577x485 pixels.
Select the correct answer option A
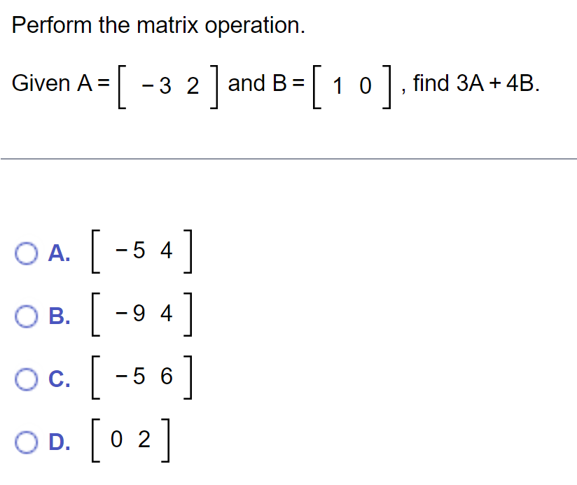tap(27, 254)
